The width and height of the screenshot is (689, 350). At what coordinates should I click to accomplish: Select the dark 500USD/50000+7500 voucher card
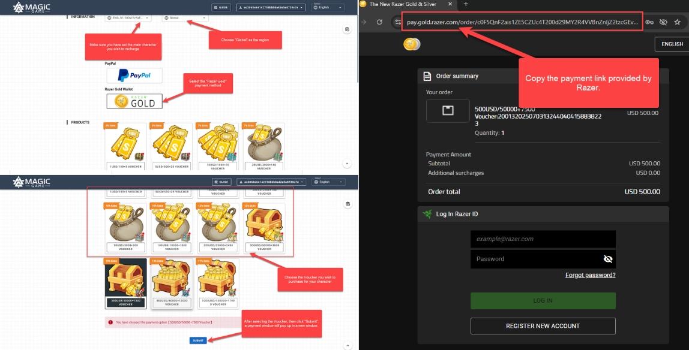click(125, 283)
